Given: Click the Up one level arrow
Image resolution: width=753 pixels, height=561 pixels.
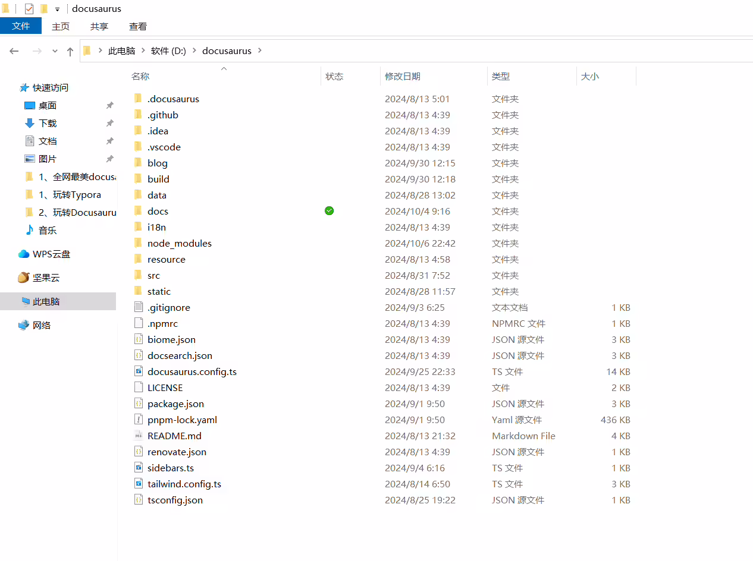Looking at the screenshot, I should (x=70, y=52).
